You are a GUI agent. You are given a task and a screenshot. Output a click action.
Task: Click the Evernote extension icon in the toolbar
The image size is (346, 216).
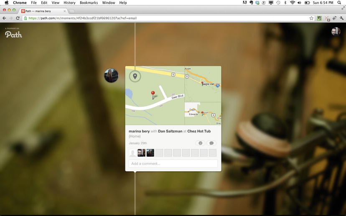pyautogui.click(x=319, y=18)
